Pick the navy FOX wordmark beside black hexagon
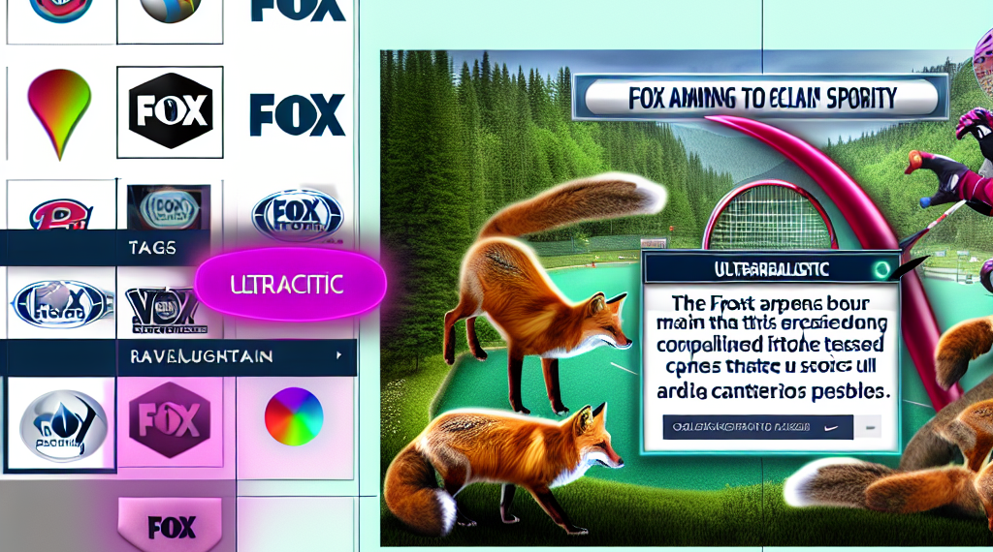 298,114
